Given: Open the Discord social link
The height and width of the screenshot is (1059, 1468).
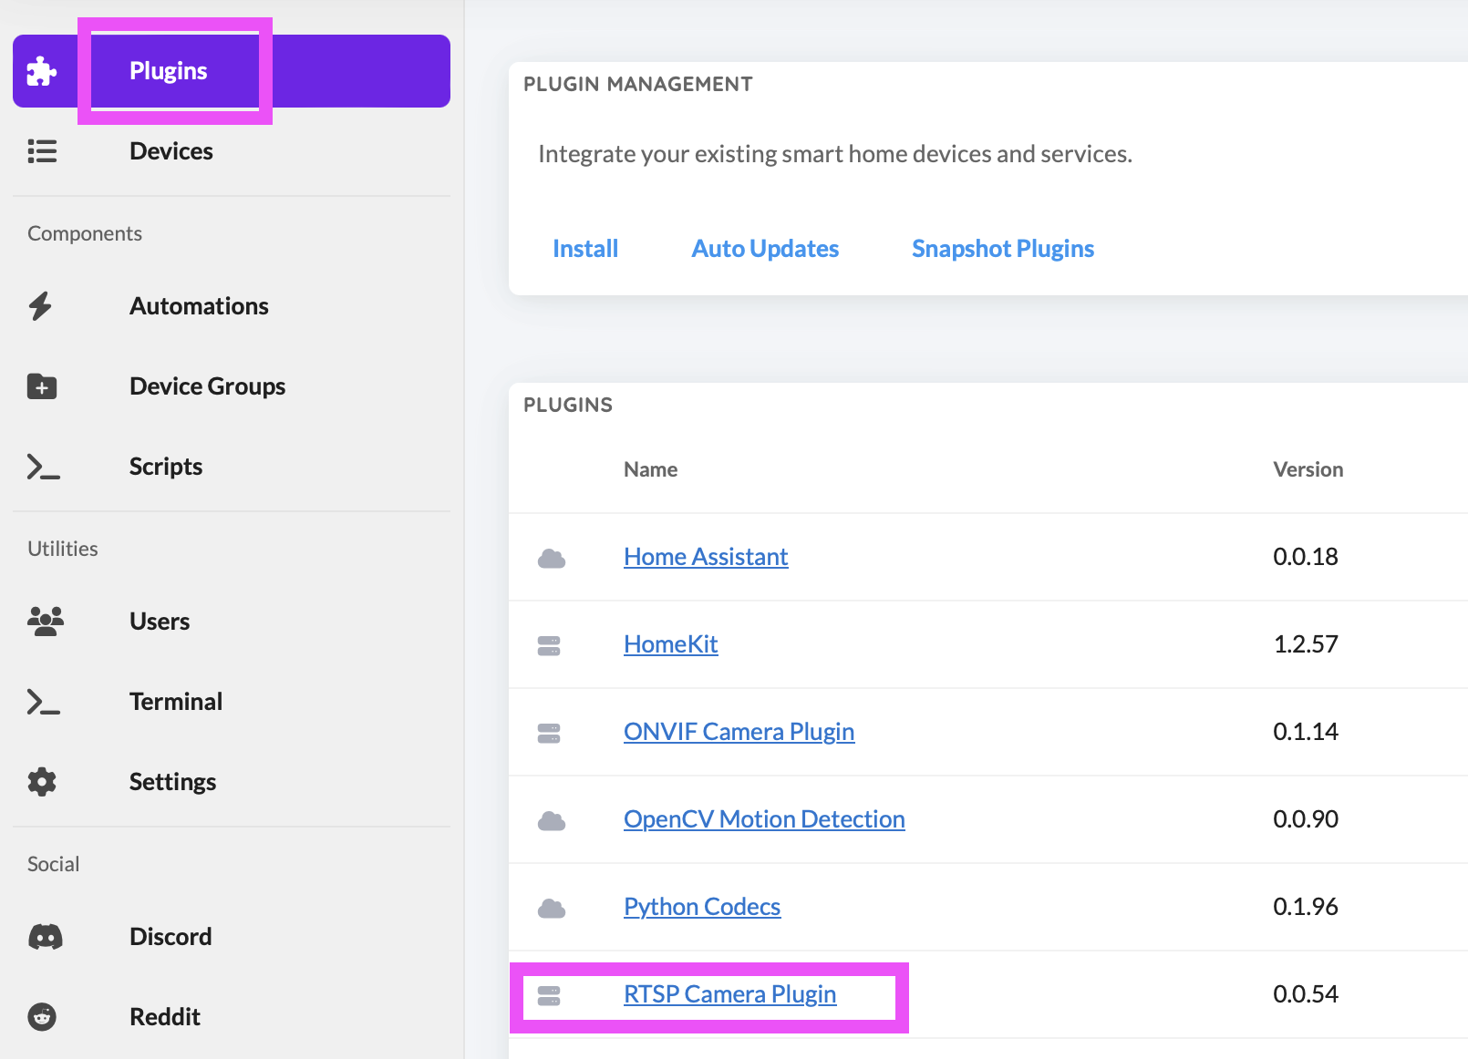Looking at the screenshot, I should [x=232, y=937].
